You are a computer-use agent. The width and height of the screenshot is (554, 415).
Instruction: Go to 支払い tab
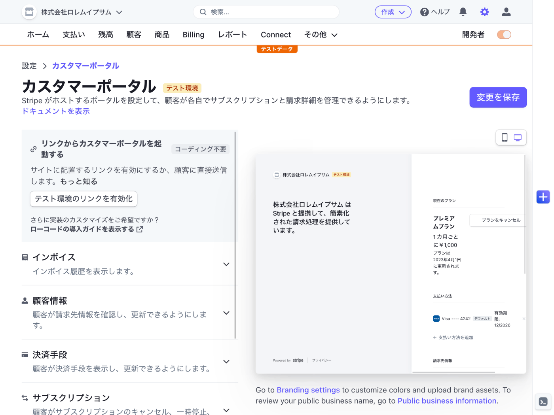74,35
